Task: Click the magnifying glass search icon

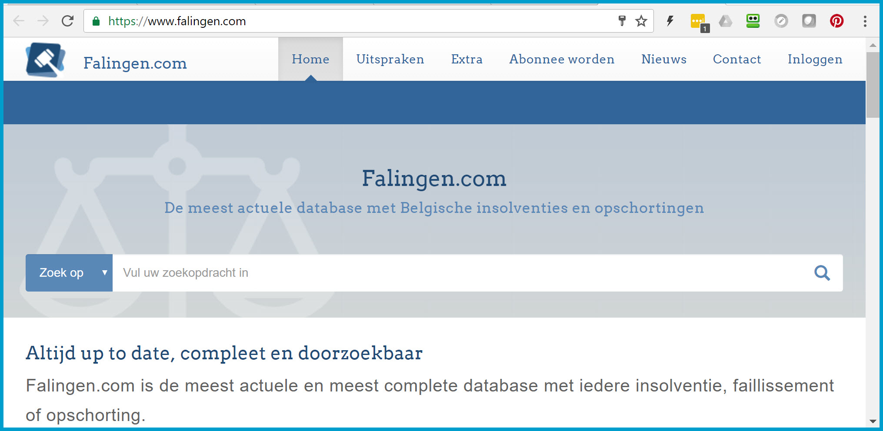Action: [822, 273]
